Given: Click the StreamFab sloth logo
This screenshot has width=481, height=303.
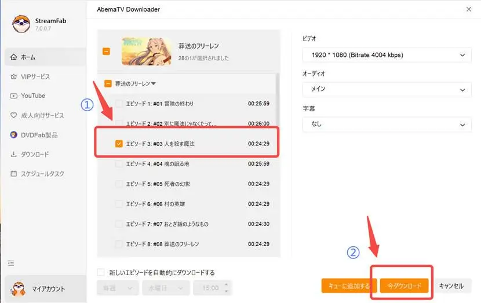Looking at the screenshot, I should [x=21, y=24].
